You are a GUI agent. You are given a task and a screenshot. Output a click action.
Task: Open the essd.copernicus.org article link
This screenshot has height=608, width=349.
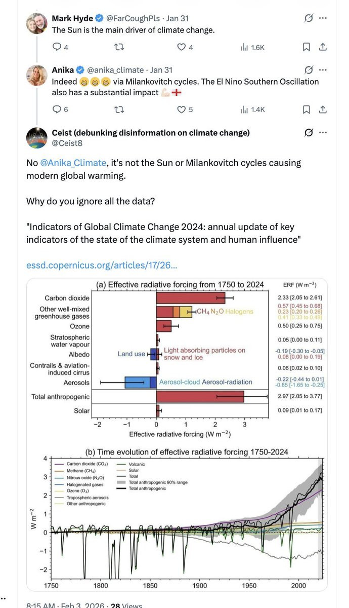(x=101, y=265)
